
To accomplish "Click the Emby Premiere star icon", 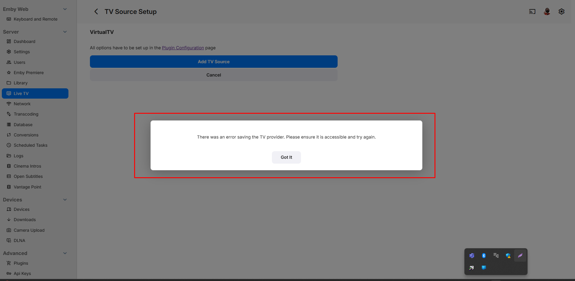I will click(9, 73).
